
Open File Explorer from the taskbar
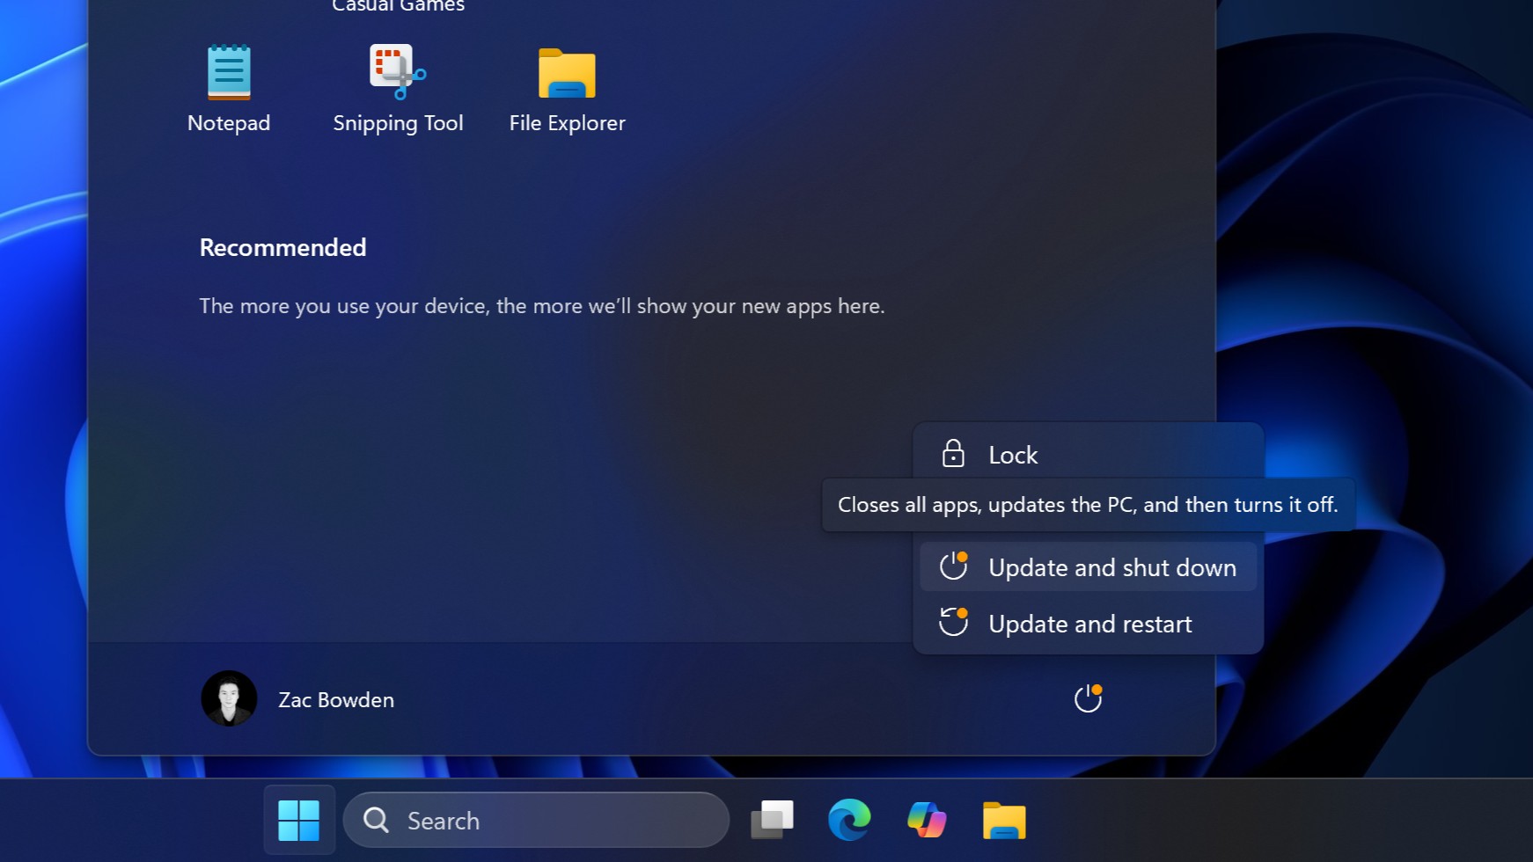1004,820
